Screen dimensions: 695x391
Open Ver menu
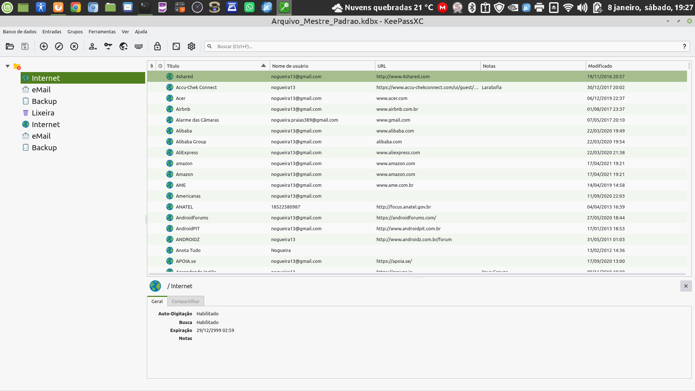(125, 31)
